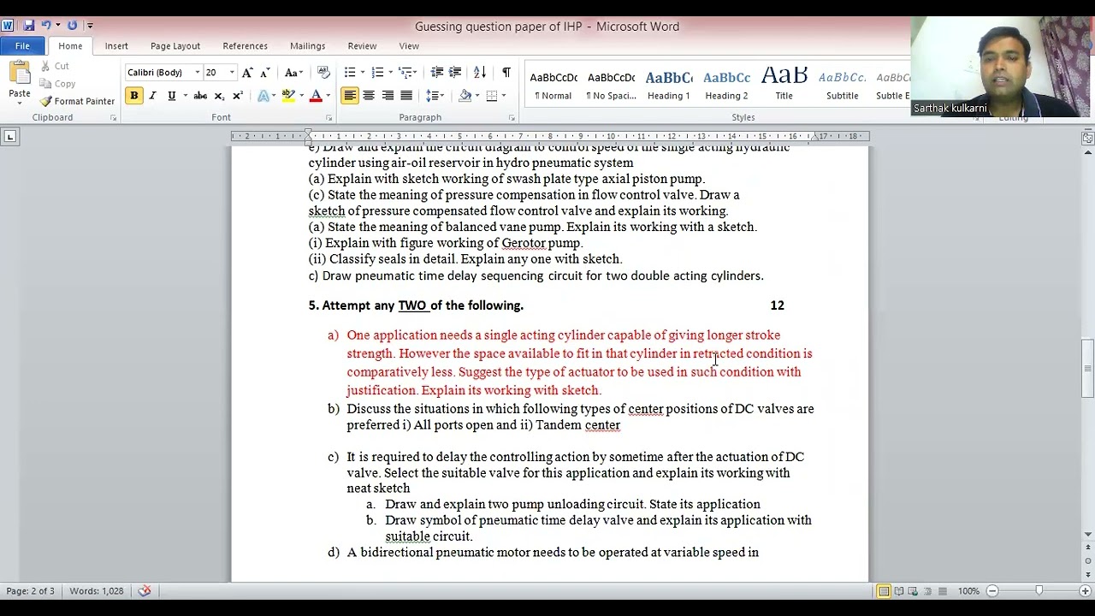This screenshot has height=616, width=1095.
Task: Click the Cut command
Action: click(55, 66)
